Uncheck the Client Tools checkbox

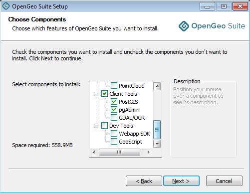(104, 94)
